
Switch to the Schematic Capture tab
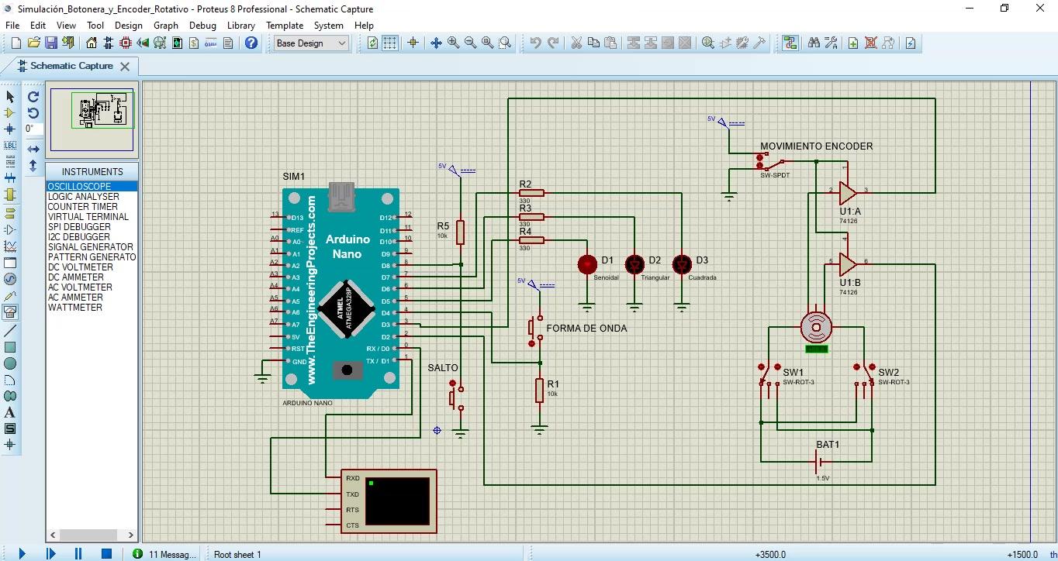pos(71,66)
